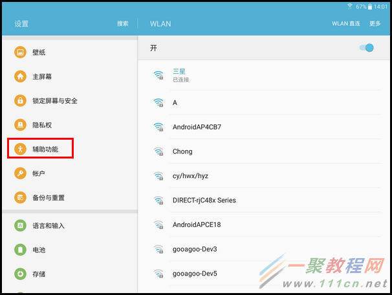Open 锁定屏幕与安全 lock icon
Screen dimensions: 392x295
(x=20, y=101)
